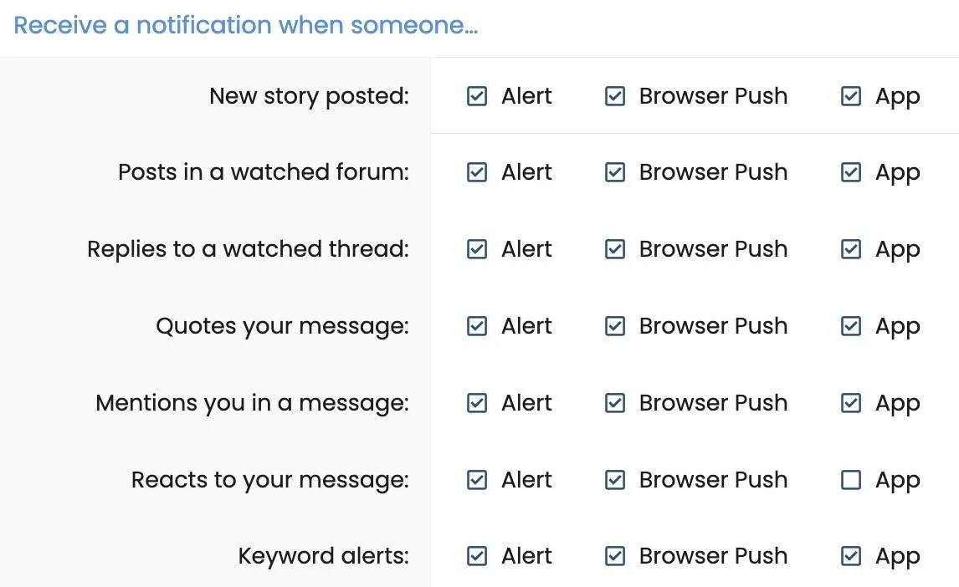Disable Browser Push for Reacts to your message

[x=614, y=480]
